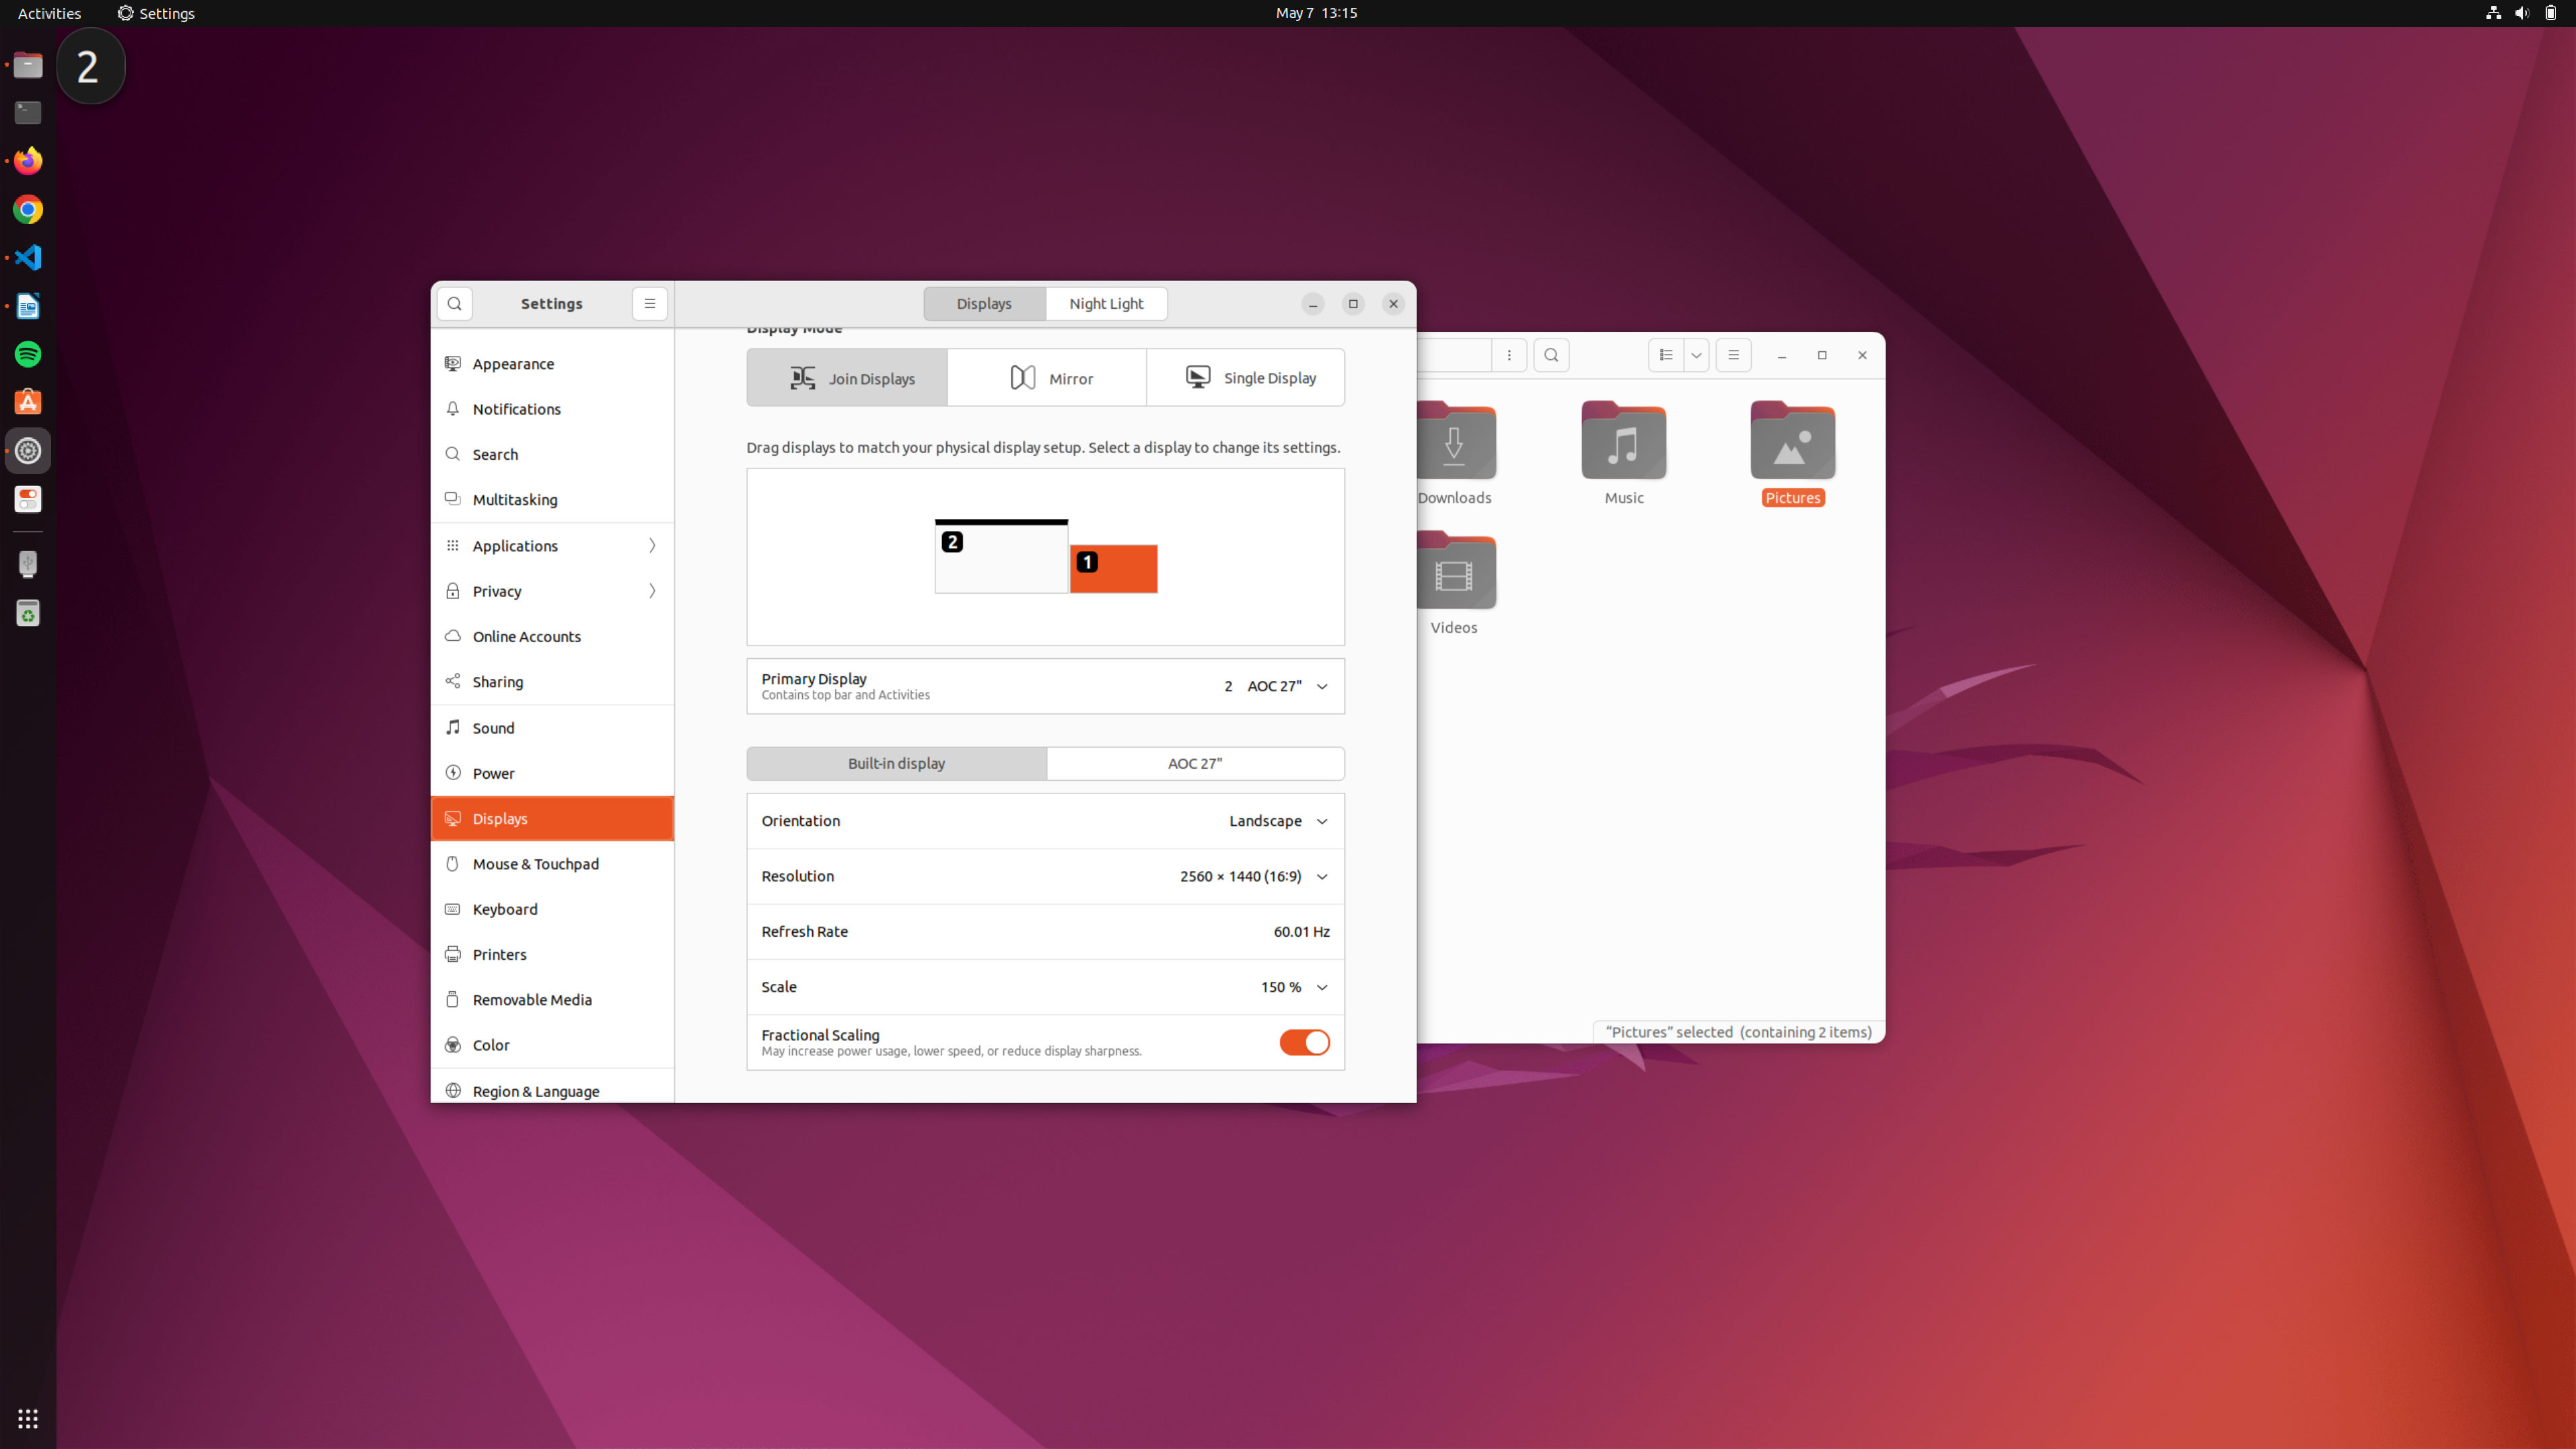The image size is (2576, 1449).
Task: Open Printers settings
Action: (552, 955)
